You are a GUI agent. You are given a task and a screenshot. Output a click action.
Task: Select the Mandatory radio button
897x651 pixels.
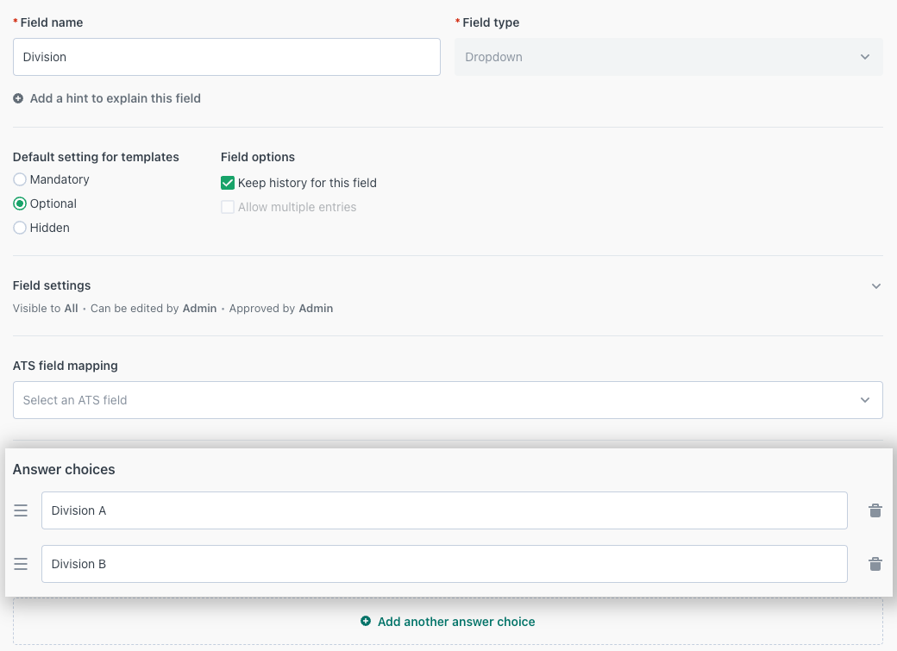20,179
